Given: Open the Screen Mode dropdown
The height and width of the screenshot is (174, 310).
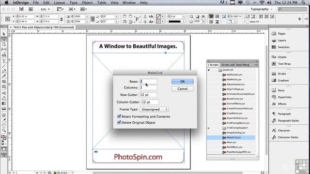Looking at the screenshot, I should pos(72,9).
